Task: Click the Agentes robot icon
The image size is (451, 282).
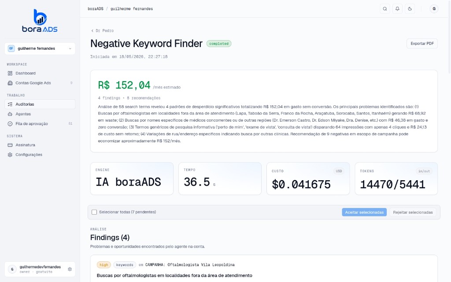Action: point(10,114)
